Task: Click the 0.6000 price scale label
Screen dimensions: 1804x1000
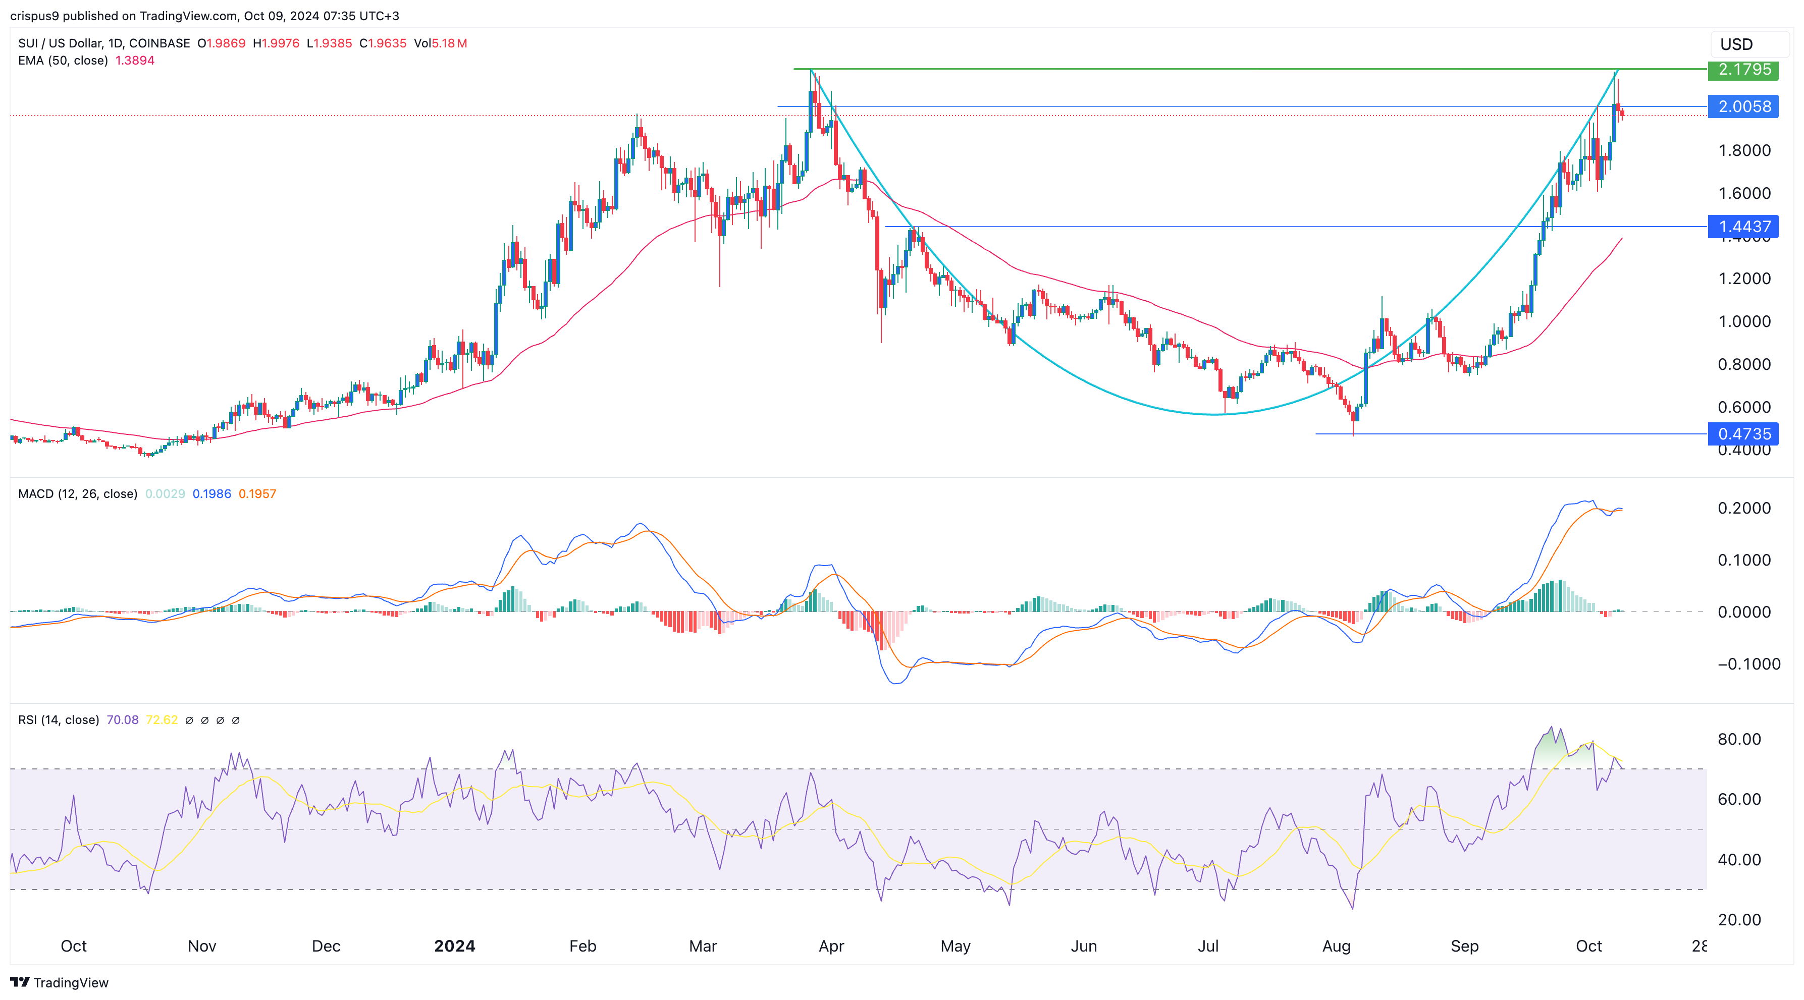Action: [x=1744, y=407]
